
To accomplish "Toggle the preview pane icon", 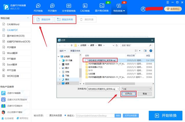I will pos(145,51).
